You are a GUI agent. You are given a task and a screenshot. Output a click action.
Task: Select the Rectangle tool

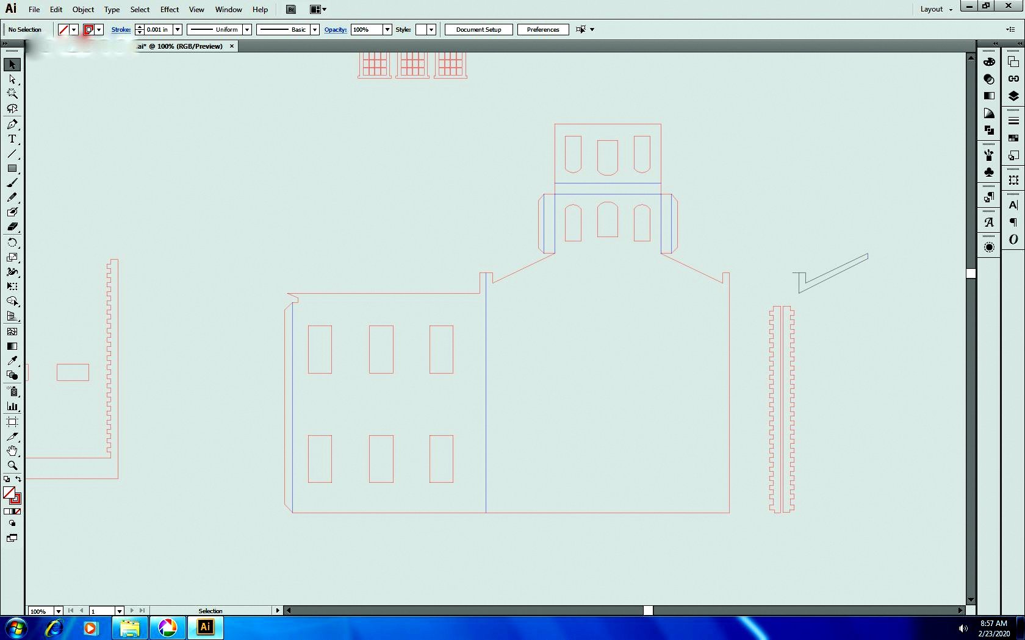(x=12, y=168)
